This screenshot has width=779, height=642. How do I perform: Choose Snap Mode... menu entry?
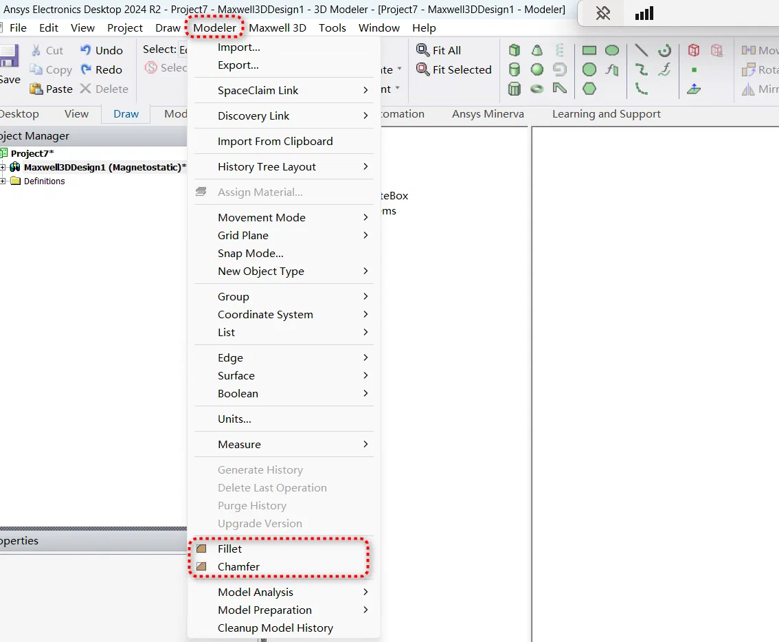pos(284,253)
